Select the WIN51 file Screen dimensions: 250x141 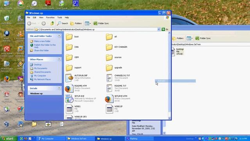[x=73, y=109]
